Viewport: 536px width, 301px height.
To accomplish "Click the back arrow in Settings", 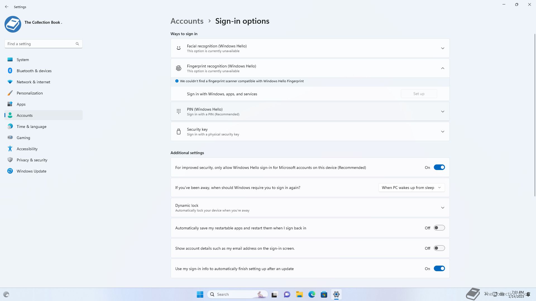I will pyautogui.click(x=7, y=7).
